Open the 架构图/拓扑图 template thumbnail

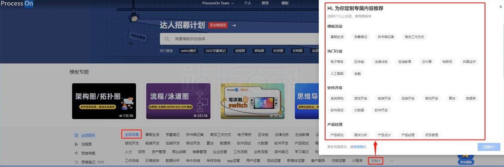click(104, 101)
